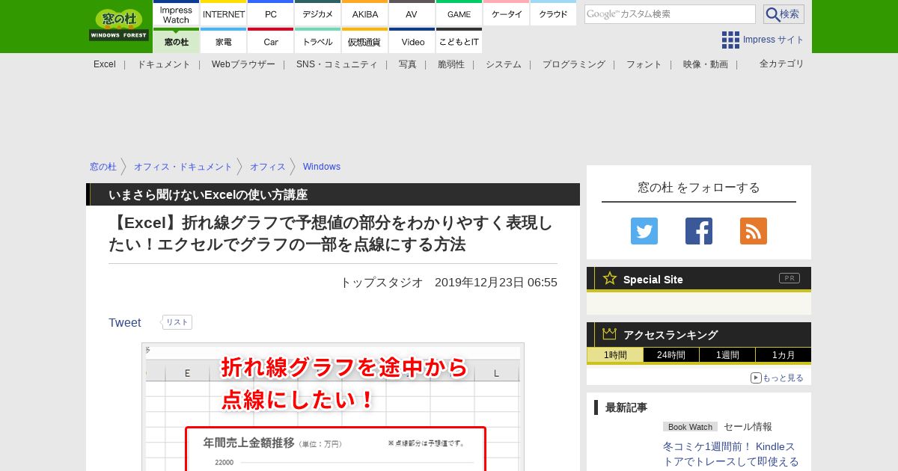Select the 1時間 ranking tab
Screen dimensions: 898x471
pos(615,355)
